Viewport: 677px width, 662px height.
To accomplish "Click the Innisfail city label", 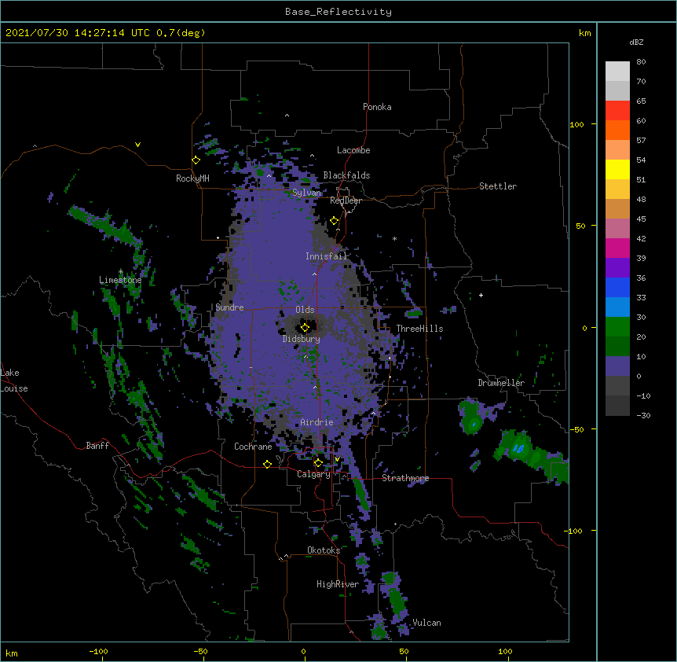I will (x=326, y=256).
